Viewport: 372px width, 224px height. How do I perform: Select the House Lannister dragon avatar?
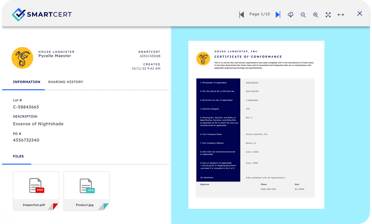pyautogui.click(x=22, y=58)
